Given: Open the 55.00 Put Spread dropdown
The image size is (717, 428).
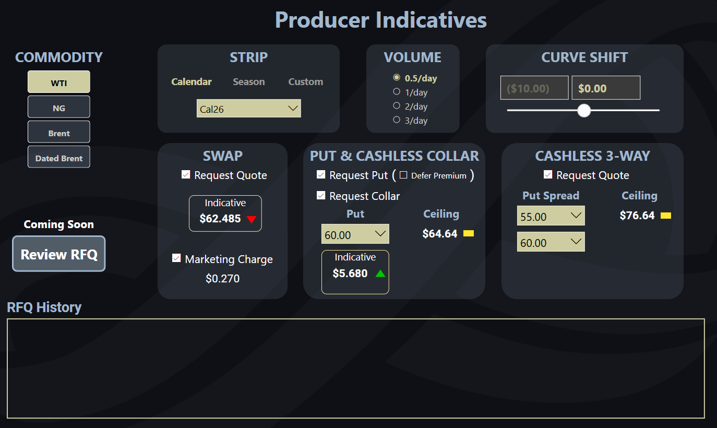Looking at the screenshot, I should point(551,216).
